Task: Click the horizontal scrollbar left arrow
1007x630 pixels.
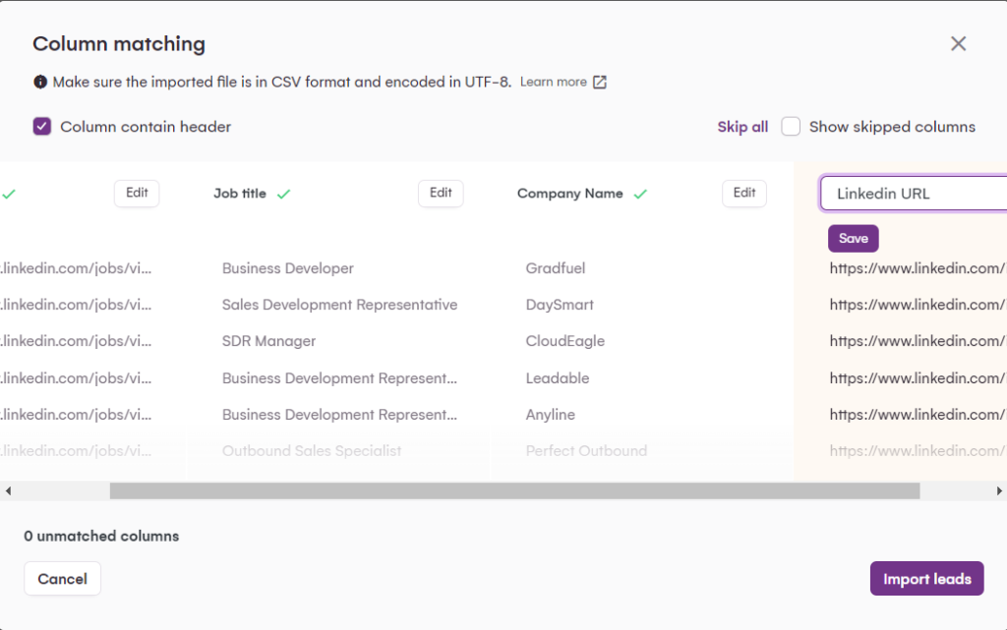Action: (x=8, y=490)
